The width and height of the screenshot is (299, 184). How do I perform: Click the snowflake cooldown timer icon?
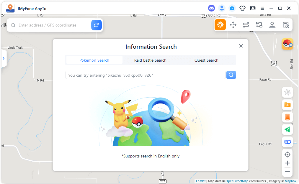[287, 92]
